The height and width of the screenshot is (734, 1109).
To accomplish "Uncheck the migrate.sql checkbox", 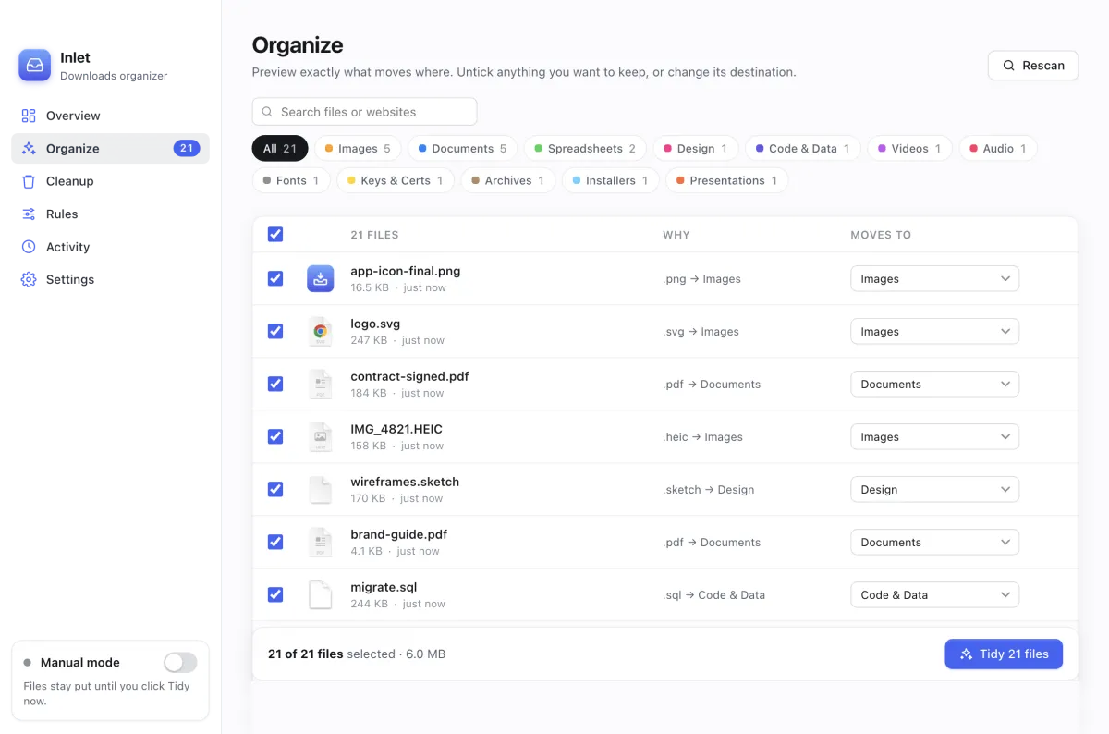I will (275, 594).
